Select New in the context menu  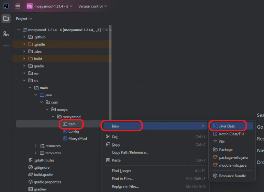[155, 126]
